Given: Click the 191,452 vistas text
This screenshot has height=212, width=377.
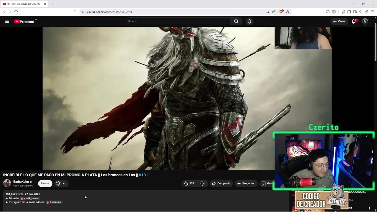Looking at the screenshot, I should tap(14, 194).
